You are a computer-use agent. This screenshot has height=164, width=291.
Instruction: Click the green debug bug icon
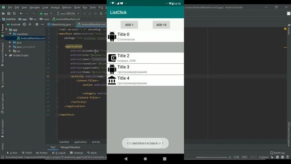[x=101, y=13]
